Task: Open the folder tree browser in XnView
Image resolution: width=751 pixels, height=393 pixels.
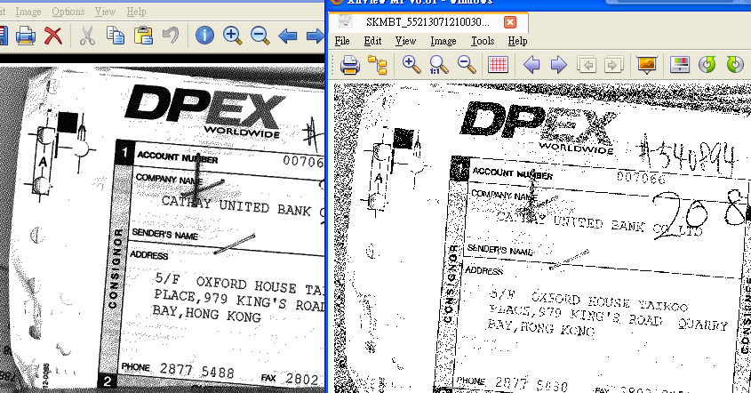Action: tap(378, 65)
